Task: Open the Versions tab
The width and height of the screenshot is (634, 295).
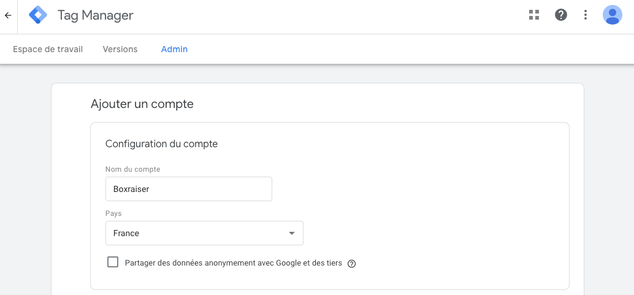Action: [x=120, y=49]
